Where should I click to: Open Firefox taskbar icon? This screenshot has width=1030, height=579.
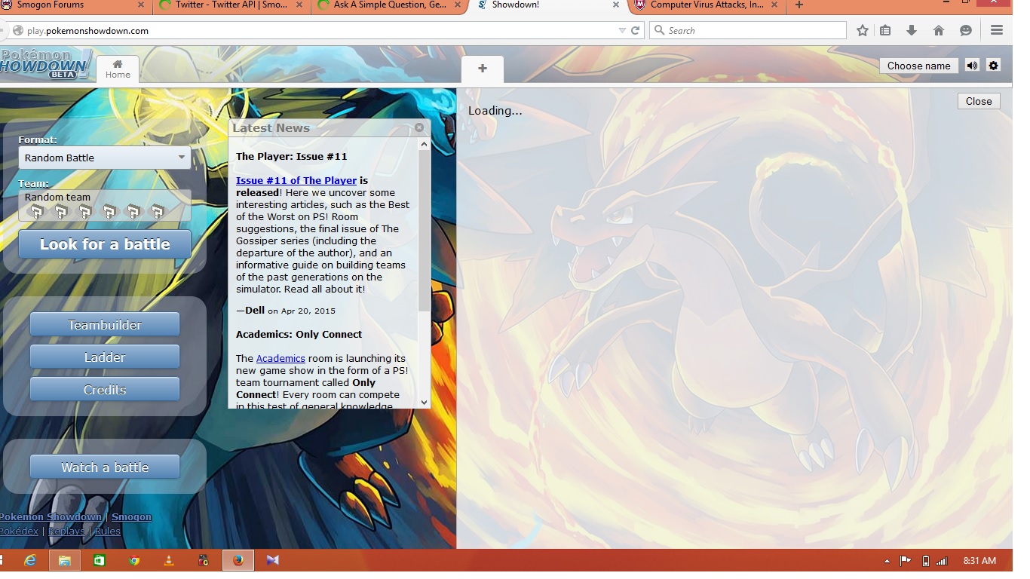pos(238,560)
